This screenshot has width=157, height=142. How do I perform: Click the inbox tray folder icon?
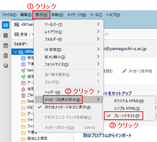click(23, 58)
